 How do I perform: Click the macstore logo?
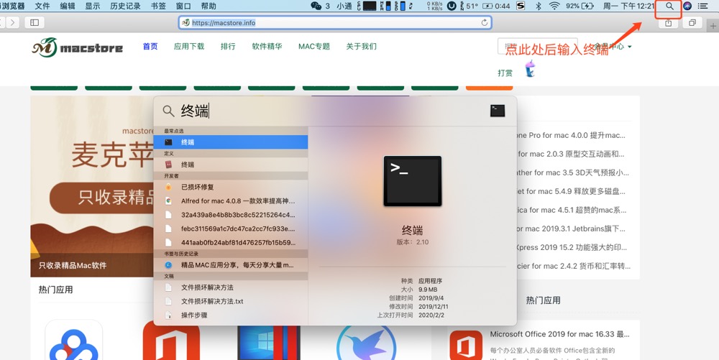(77, 47)
